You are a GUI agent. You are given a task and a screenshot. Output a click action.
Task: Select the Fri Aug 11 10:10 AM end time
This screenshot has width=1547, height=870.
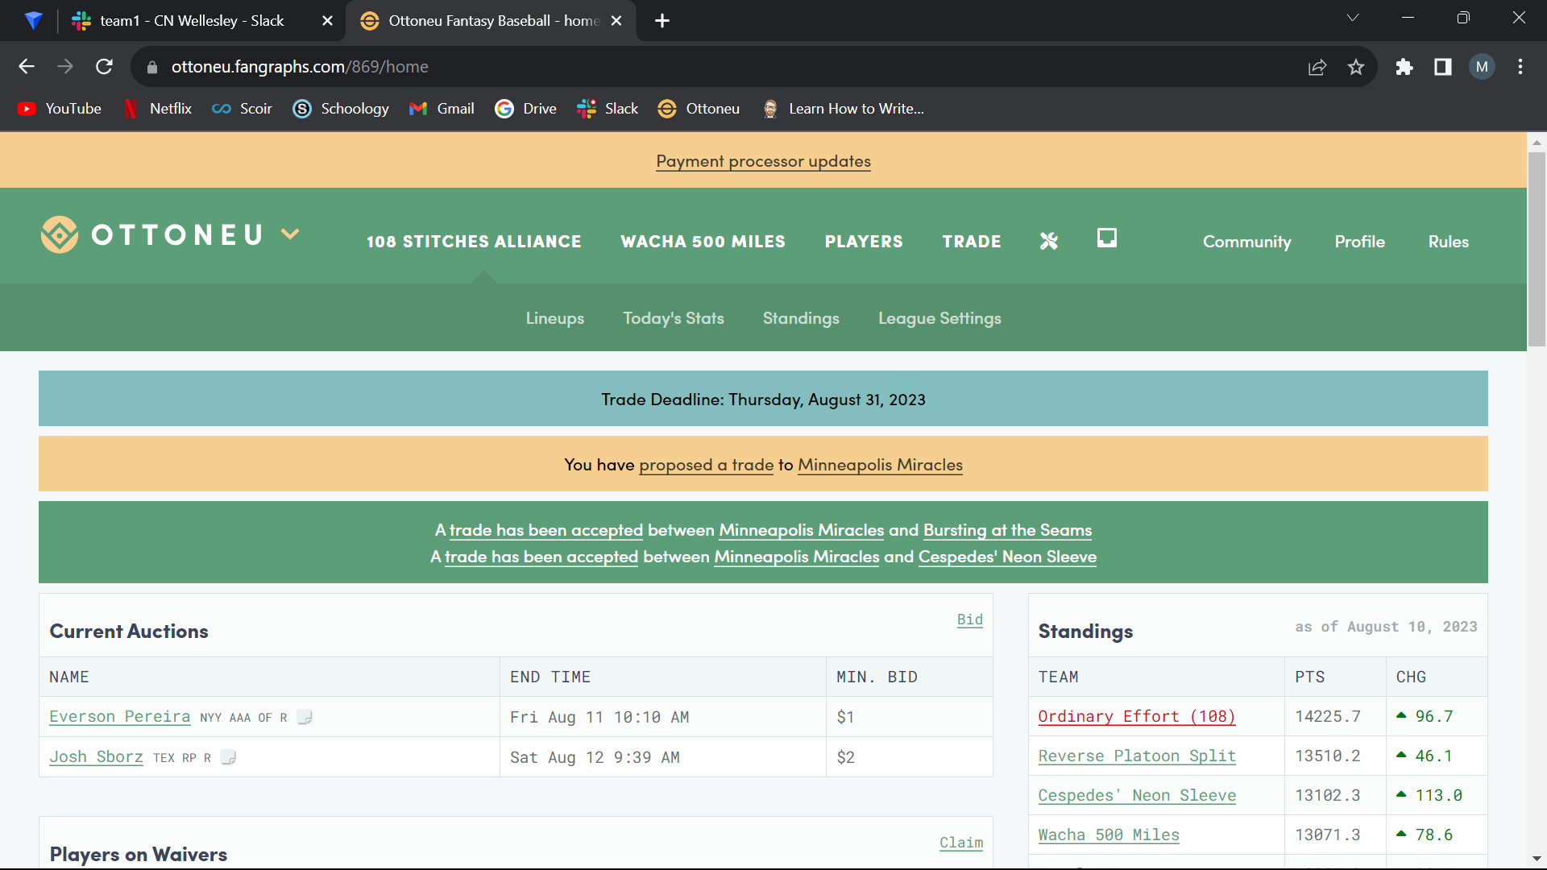pos(599,718)
